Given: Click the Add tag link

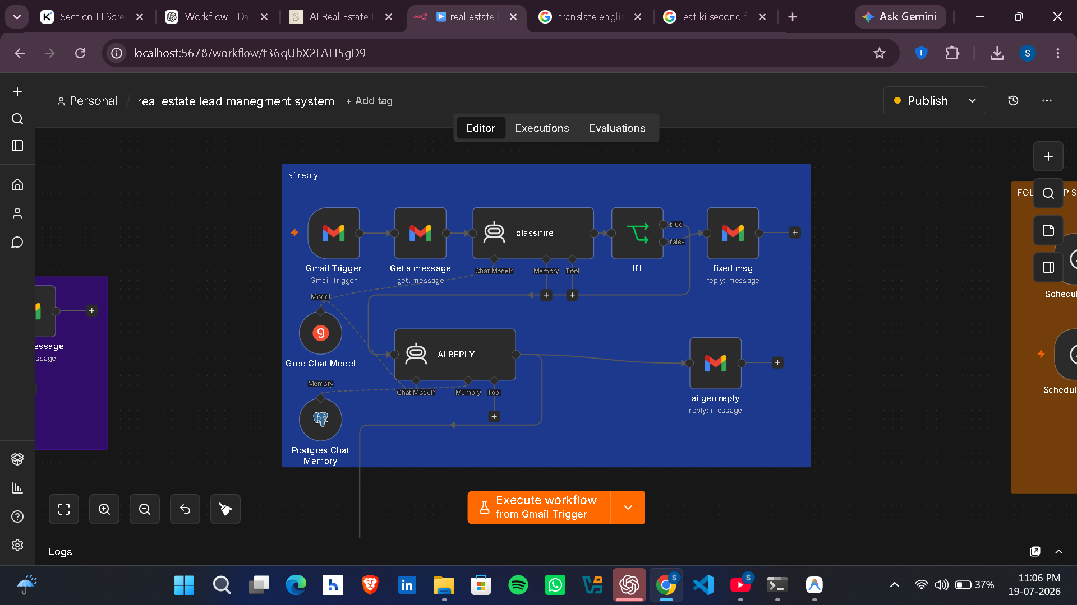Looking at the screenshot, I should [369, 101].
